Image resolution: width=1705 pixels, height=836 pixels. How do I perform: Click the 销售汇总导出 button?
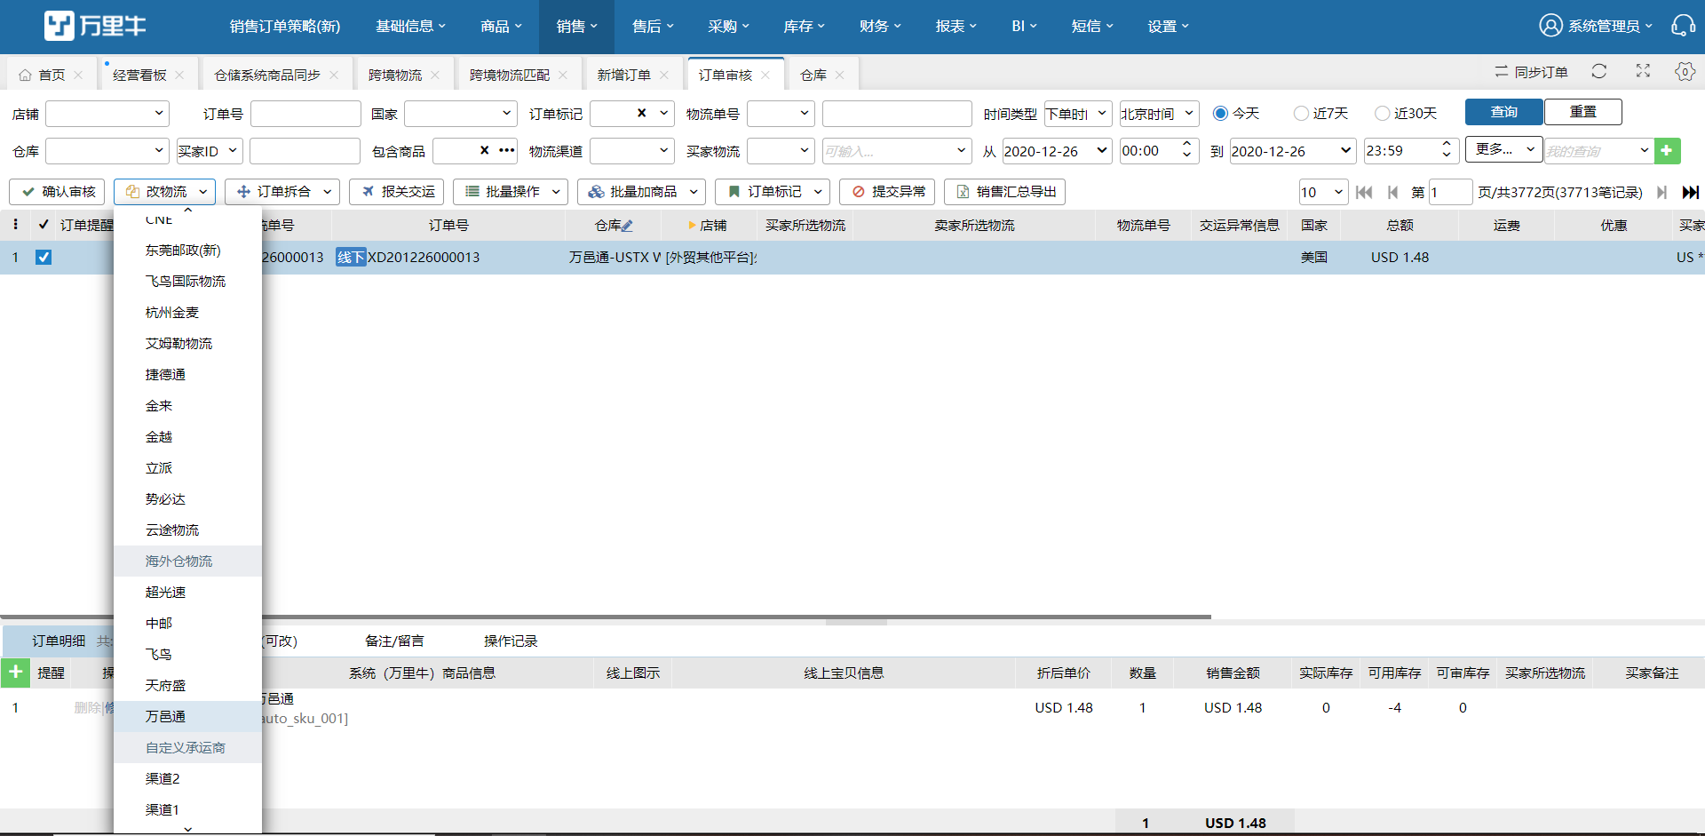(1004, 192)
